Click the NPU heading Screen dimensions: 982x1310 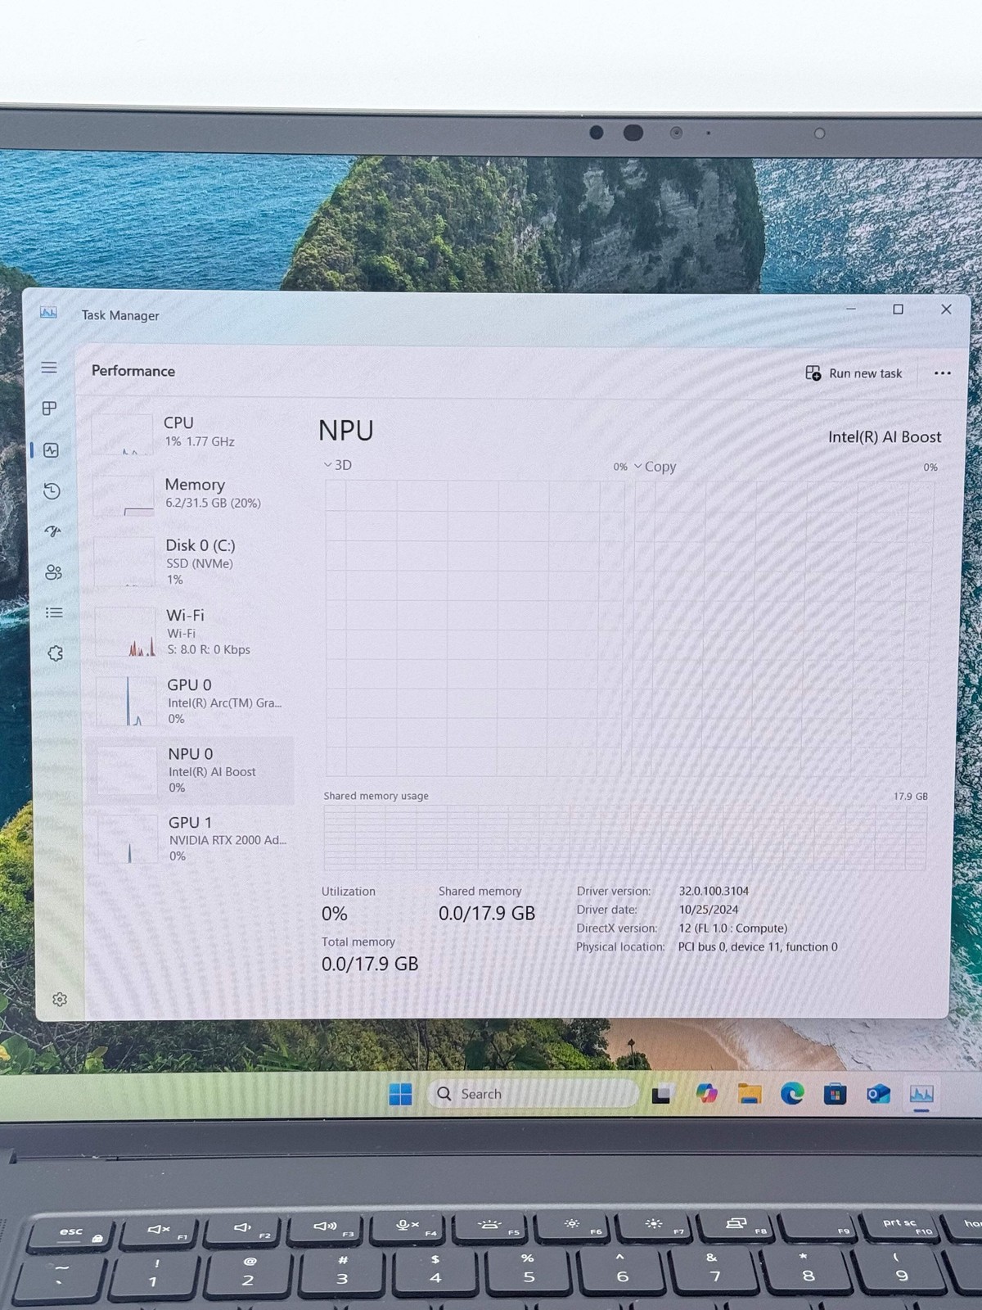click(346, 431)
